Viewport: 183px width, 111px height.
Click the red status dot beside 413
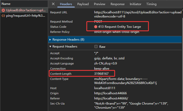tap(96, 27)
